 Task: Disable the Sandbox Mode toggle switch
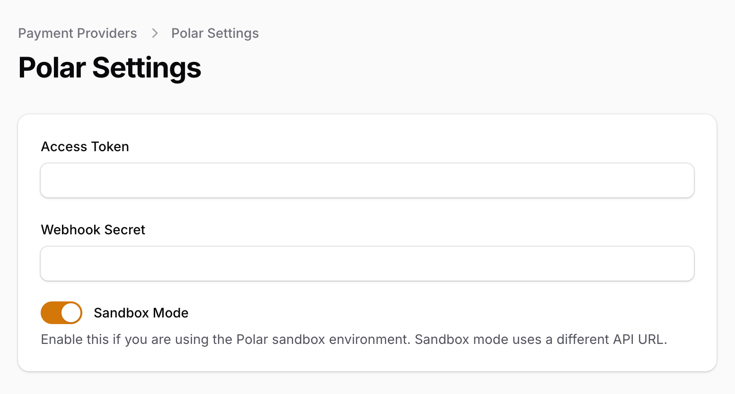61,313
